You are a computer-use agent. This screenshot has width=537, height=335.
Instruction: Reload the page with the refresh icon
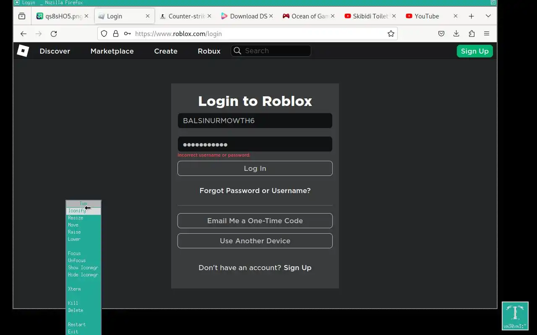pyautogui.click(x=54, y=34)
